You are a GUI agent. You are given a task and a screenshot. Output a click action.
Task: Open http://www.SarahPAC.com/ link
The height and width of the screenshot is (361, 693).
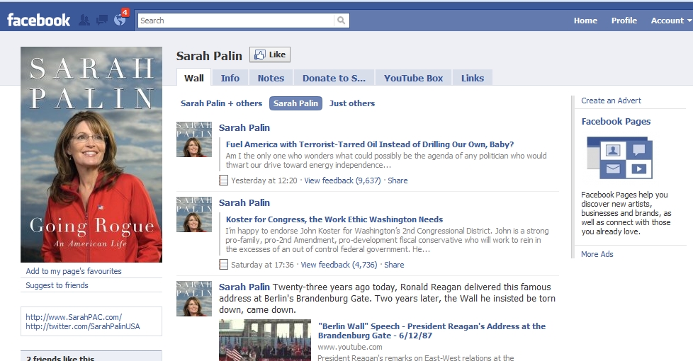point(74,317)
